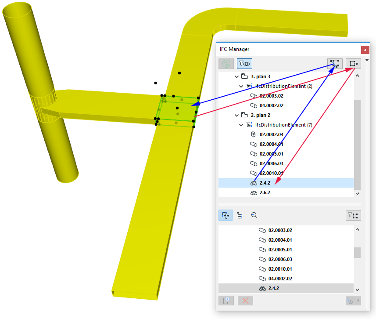Click IfcDistributionElement (7) tree icon
Image resolution: width=376 pixels, height=319 pixels.
(x=249, y=125)
